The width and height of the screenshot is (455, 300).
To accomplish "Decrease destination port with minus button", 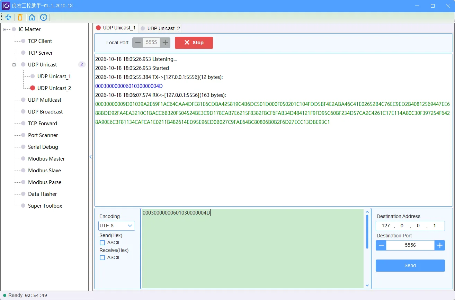I will pos(381,245).
